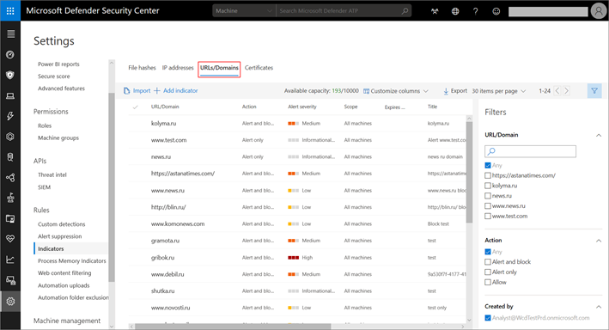Image resolution: width=609 pixels, height=330 pixels.
Task: Switch to the Certificates tab
Action: point(259,68)
